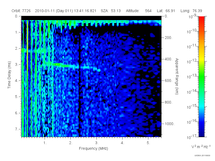Click the timestamp '13:41:16.821'
This screenshot has height=161, width=215.
85,11
